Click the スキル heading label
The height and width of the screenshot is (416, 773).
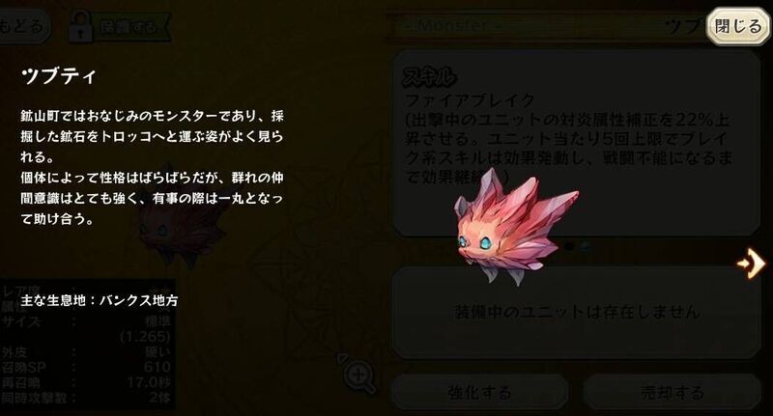(429, 76)
